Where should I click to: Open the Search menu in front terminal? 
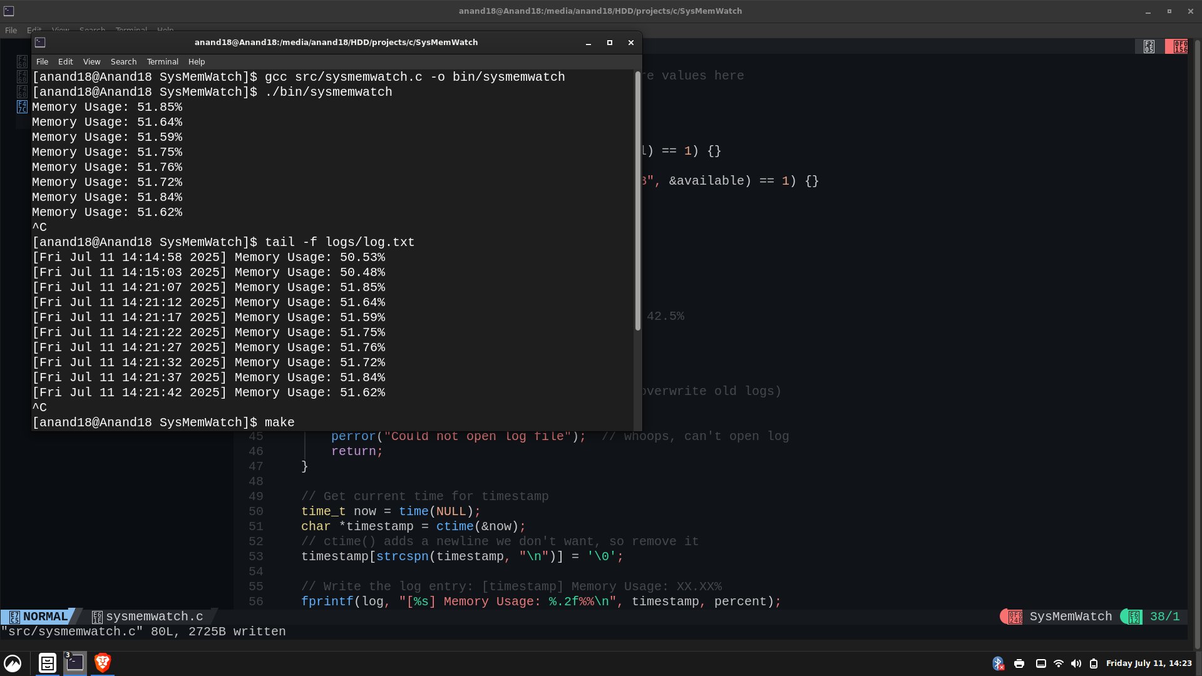pyautogui.click(x=123, y=61)
